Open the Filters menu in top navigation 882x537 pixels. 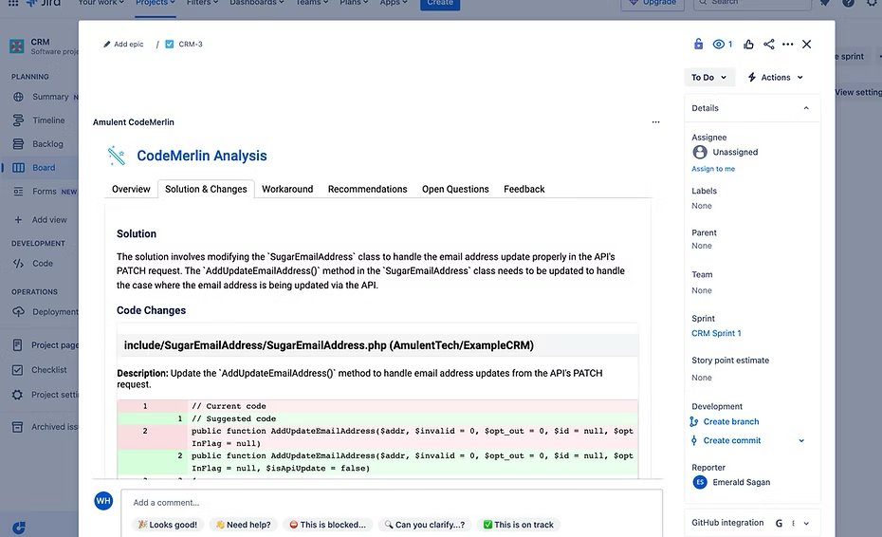203,3
